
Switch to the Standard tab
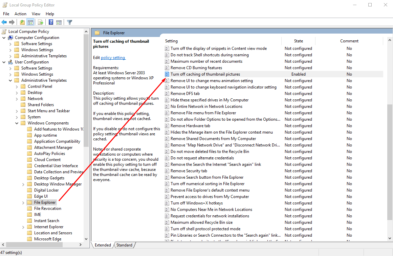click(124, 245)
